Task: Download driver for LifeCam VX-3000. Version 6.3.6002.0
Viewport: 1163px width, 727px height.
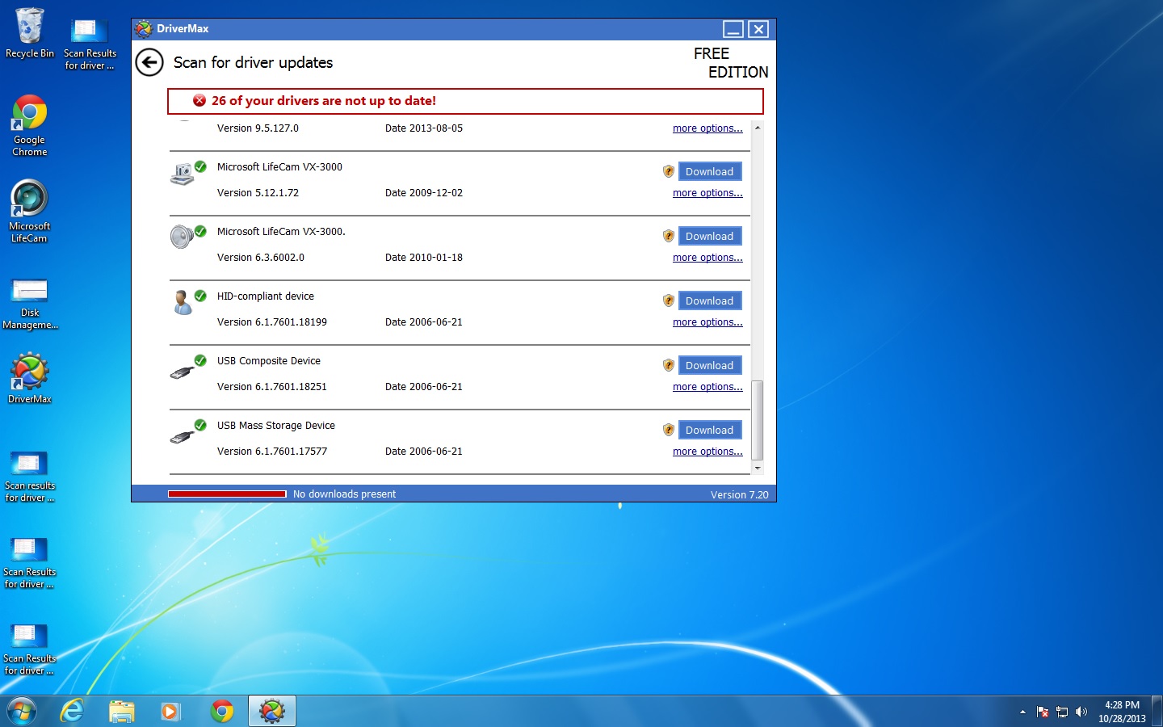Action: pyautogui.click(x=710, y=236)
